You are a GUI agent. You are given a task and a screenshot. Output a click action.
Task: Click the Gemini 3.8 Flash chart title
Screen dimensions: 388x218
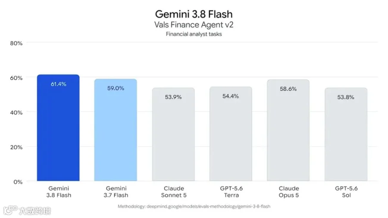pos(194,14)
